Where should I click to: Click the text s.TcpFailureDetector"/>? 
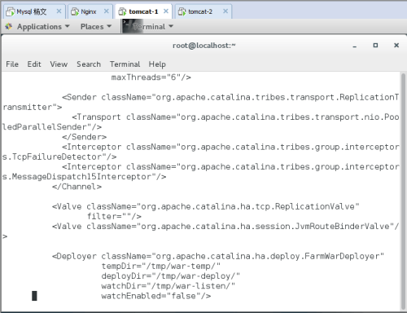(x=59, y=156)
